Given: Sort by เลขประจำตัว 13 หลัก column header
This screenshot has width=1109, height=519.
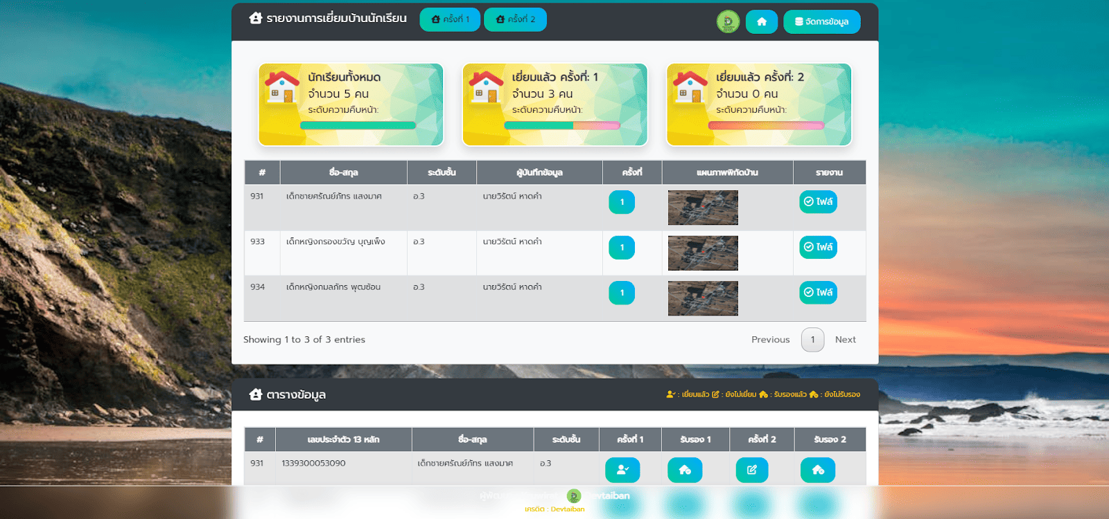Looking at the screenshot, I should 344,439.
